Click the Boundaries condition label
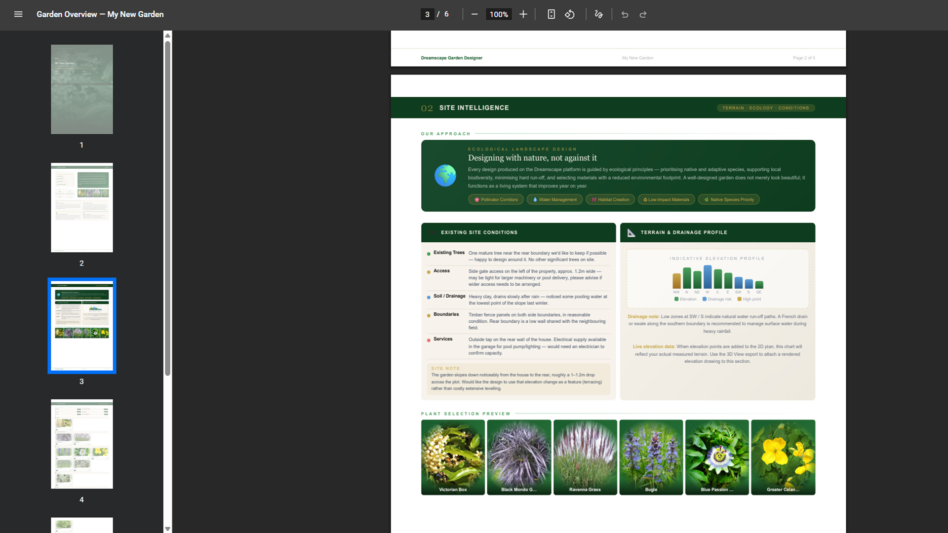The height and width of the screenshot is (533, 948). point(446,314)
